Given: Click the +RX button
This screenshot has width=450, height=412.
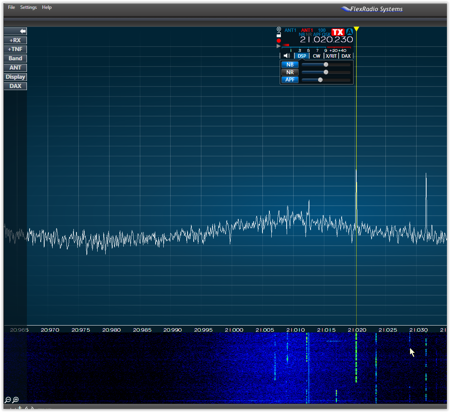Looking at the screenshot, I should [15, 40].
